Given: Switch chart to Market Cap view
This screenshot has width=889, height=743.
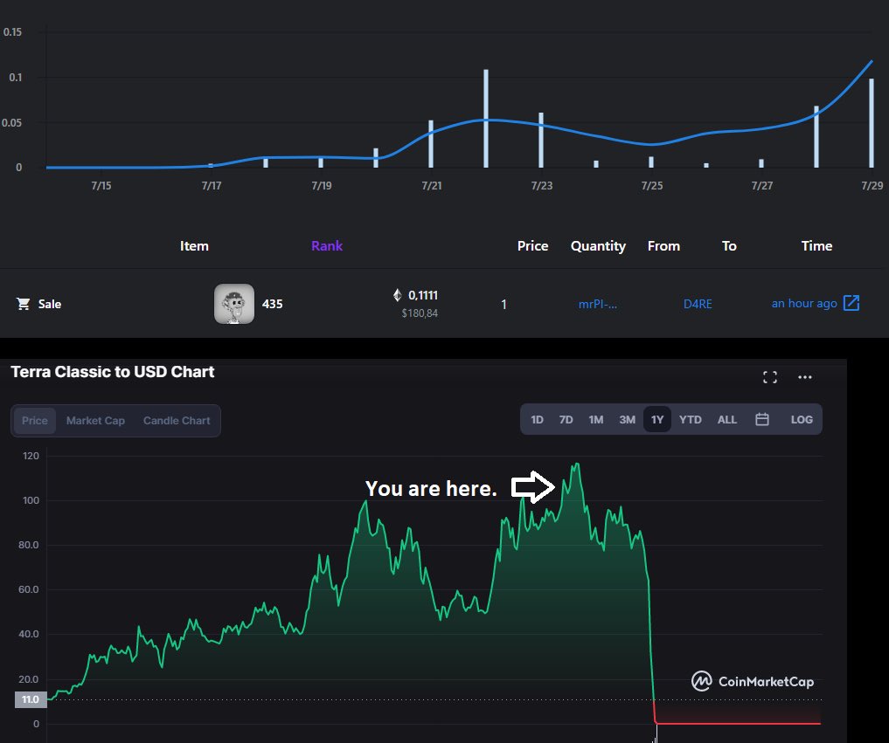Looking at the screenshot, I should point(95,420).
